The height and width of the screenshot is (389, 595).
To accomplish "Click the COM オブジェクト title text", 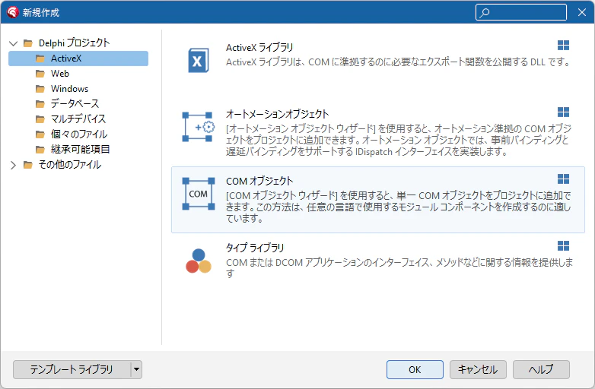I will [x=259, y=181].
